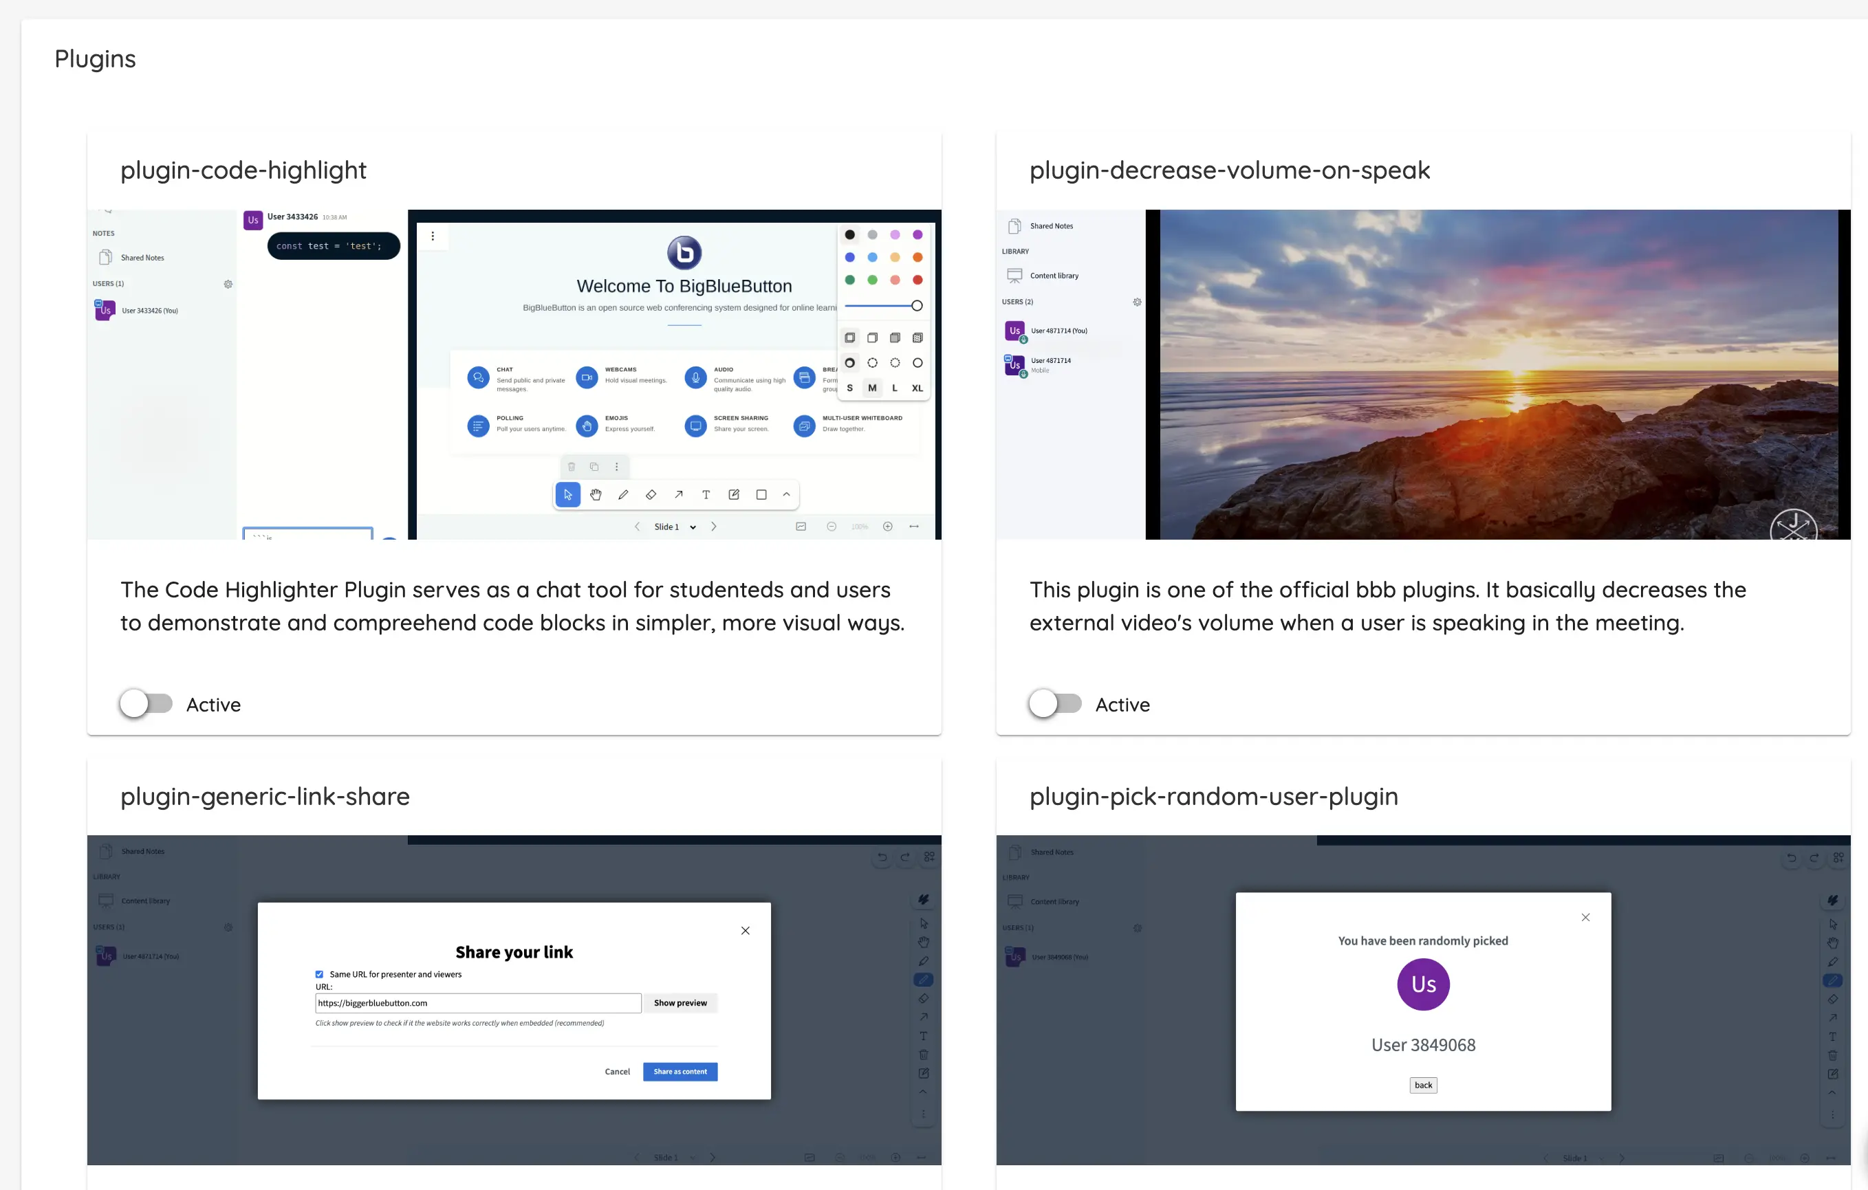Click the sticky note tool in whiteboard toolbar
The image size is (1868, 1190).
734,494
